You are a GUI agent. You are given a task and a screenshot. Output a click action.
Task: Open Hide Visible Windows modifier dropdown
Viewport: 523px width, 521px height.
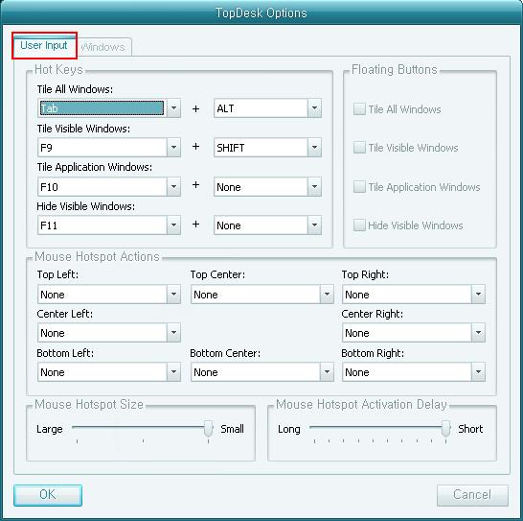(267, 225)
